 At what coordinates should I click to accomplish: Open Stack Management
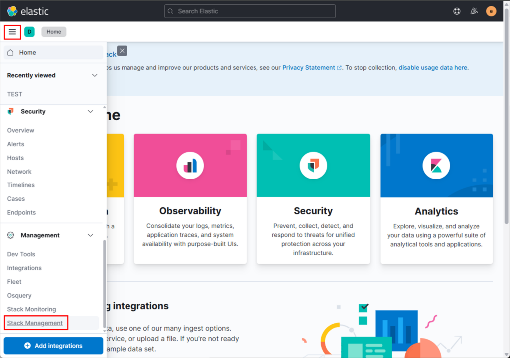tap(35, 323)
